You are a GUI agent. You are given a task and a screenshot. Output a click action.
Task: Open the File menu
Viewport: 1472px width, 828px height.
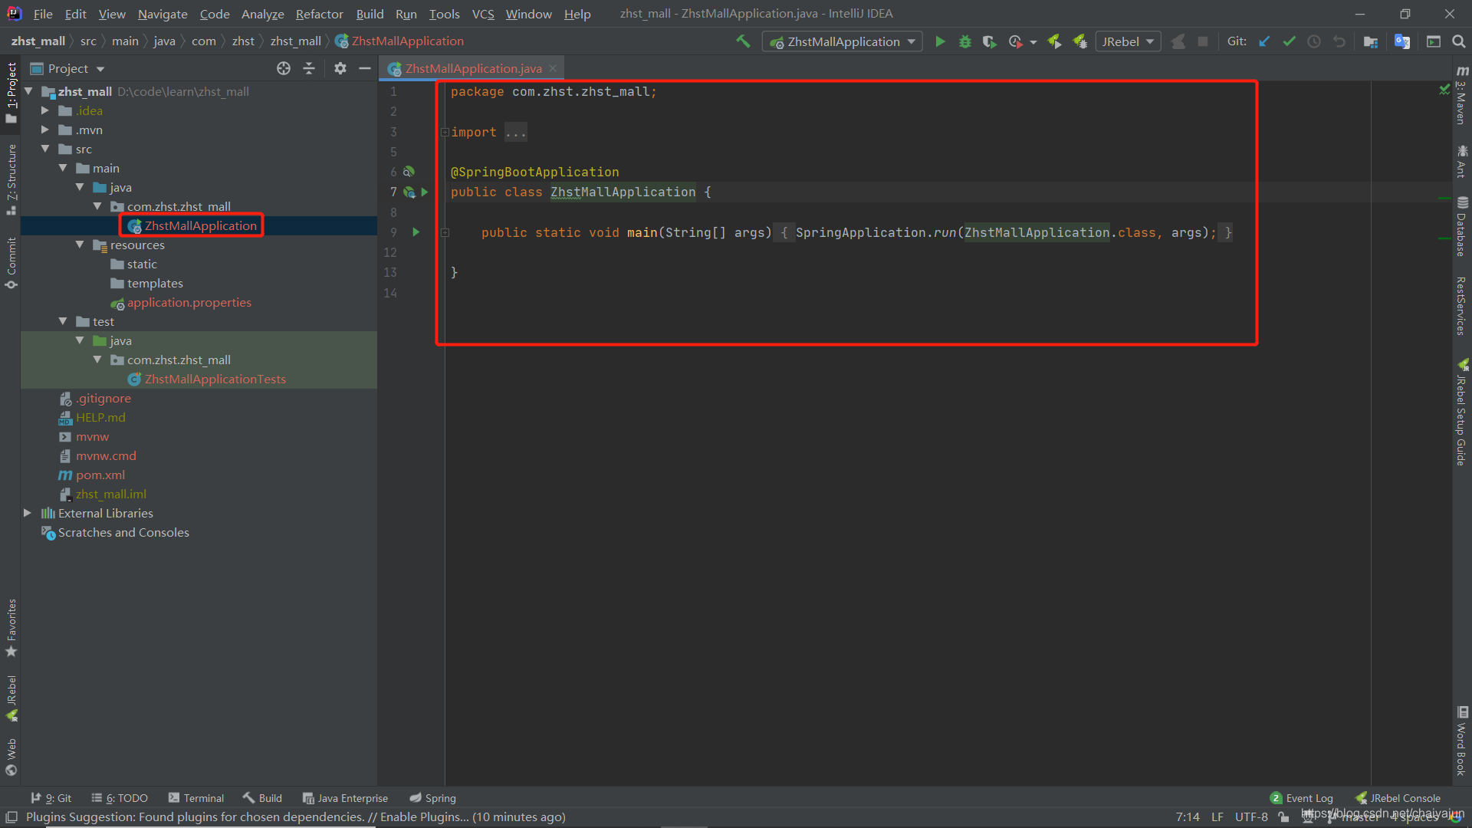[x=44, y=13]
